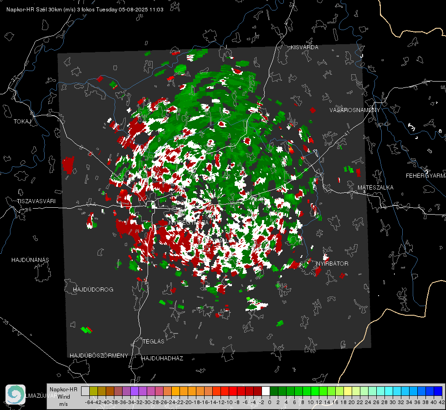The image size is (446, 410).
Task: Click the 'm/s' unit label in legend
Action: (63, 404)
